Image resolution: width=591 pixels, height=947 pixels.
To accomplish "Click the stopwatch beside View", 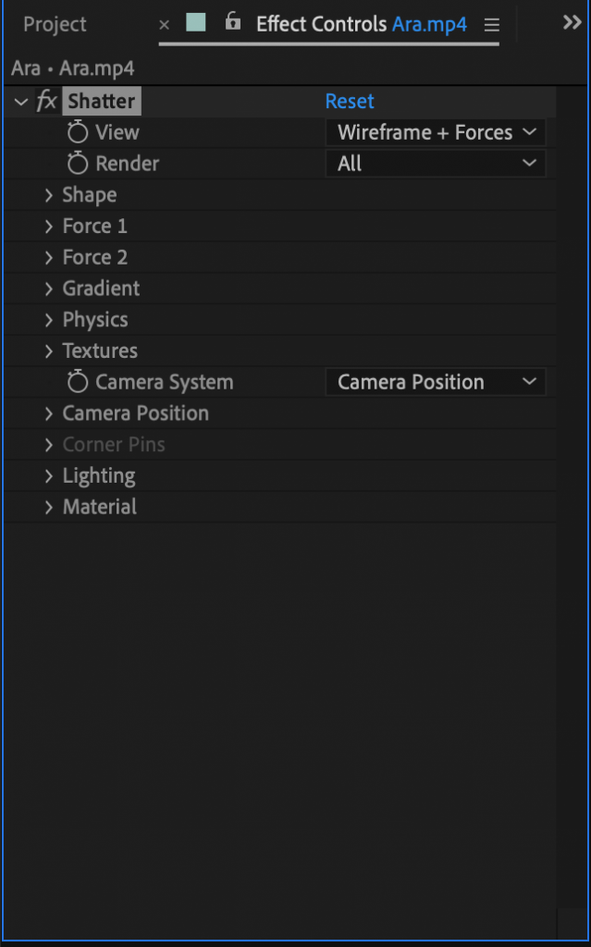I will coord(79,132).
